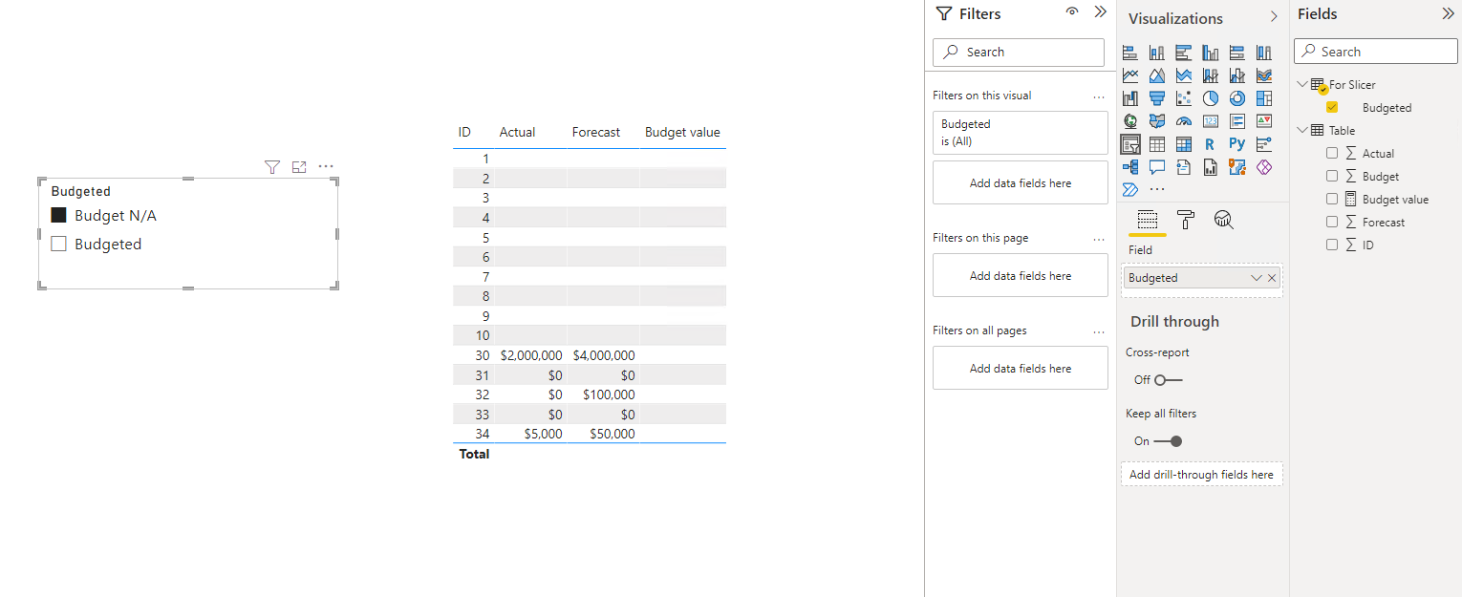
Task: Turn on the Cross-report toggle
Action: (1168, 379)
